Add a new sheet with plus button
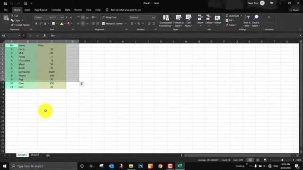The image size is (303, 170). [x=48, y=155]
